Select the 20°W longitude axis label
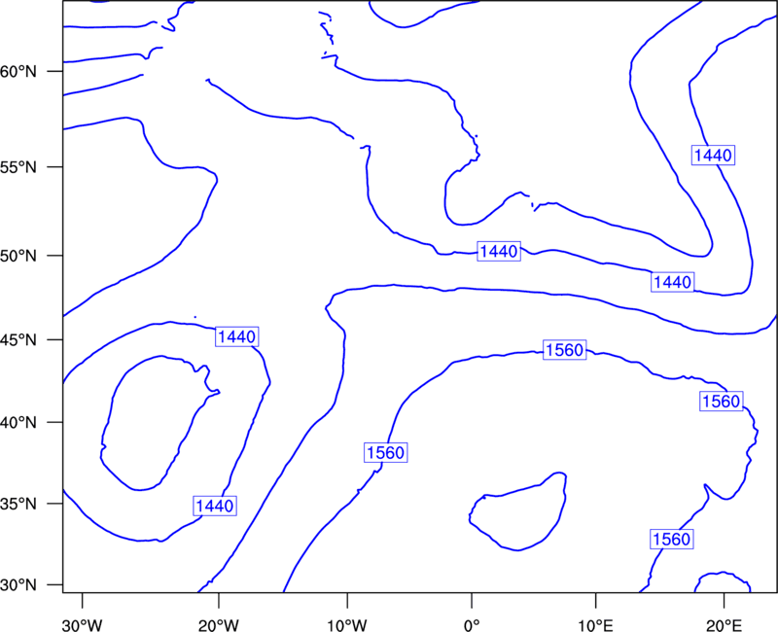This screenshot has height=632, width=778. [219, 625]
